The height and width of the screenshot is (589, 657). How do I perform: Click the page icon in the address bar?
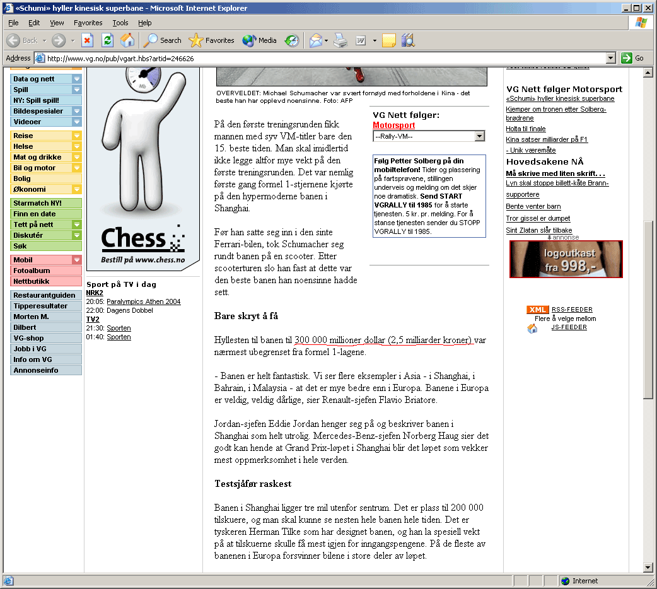pyautogui.click(x=40, y=58)
